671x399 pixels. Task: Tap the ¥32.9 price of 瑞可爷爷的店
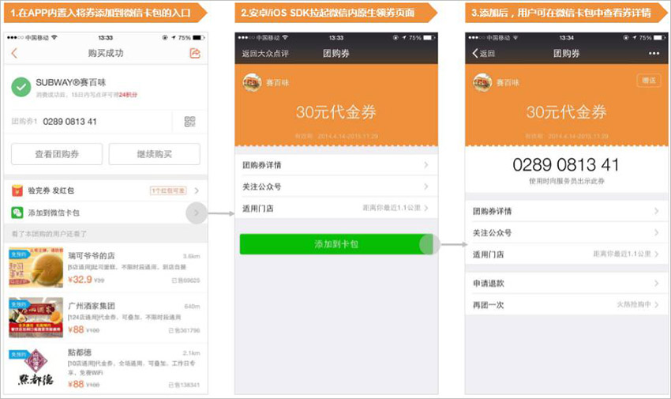(80, 280)
